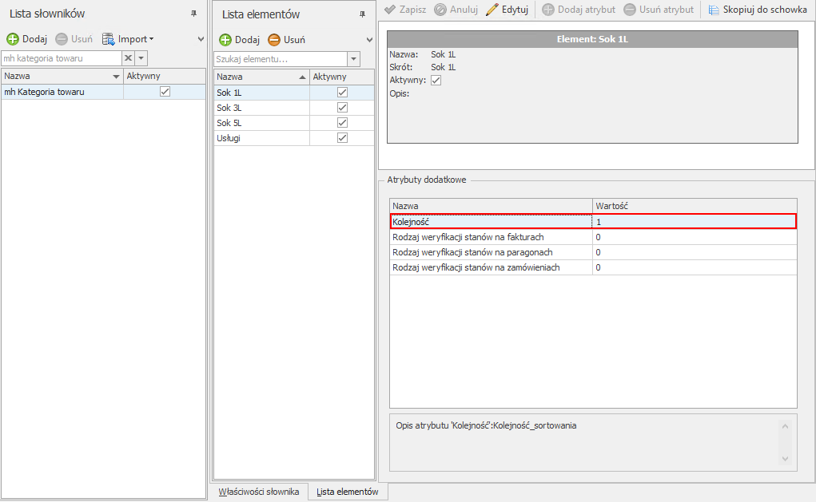This screenshot has height=502, width=816.
Task: Expand the dictionary search filter dropdown
Action: 141,58
